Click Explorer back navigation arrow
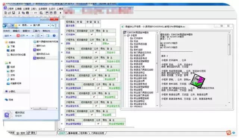239x138 pixels. click(x=4, y=25)
